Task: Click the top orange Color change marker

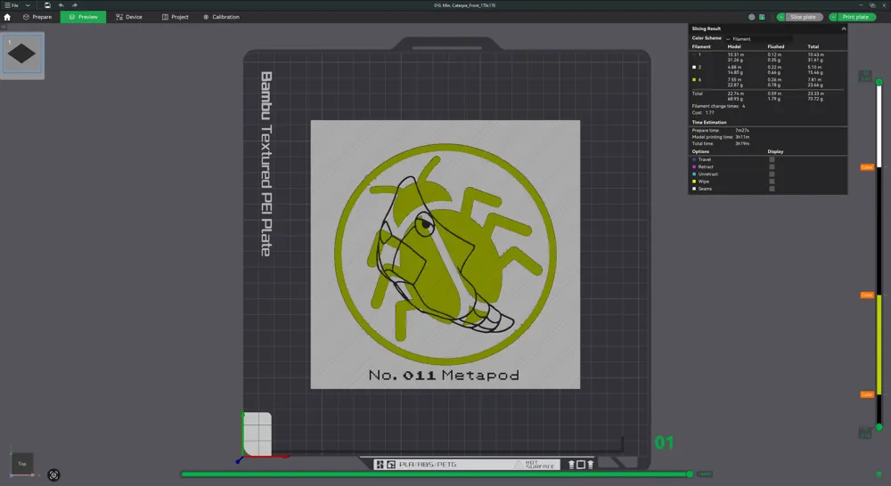Action: pos(867,167)
